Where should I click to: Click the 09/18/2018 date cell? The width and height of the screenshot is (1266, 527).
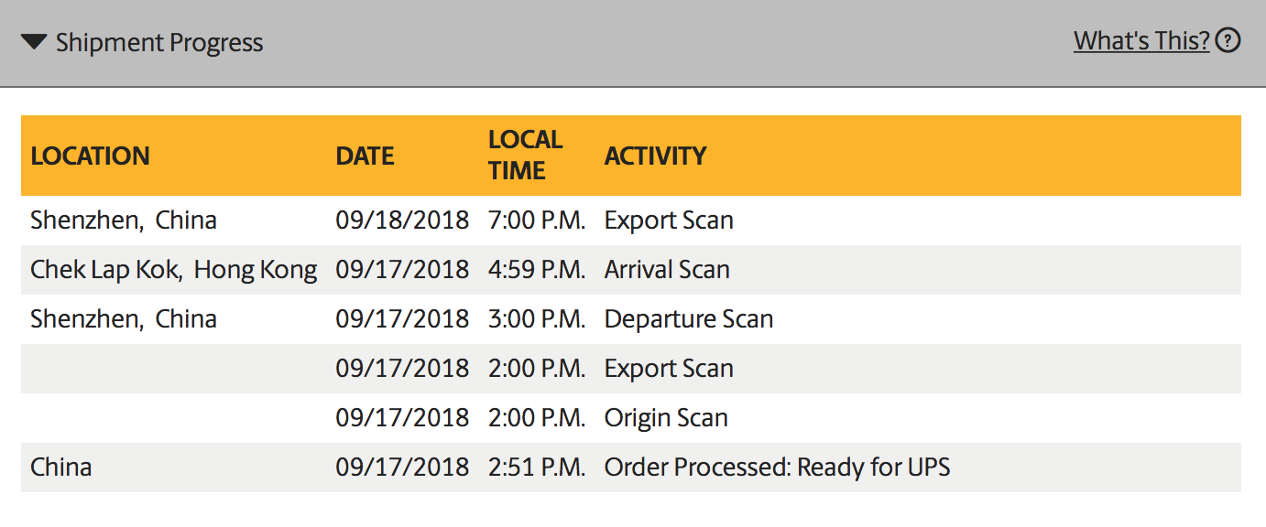402,220
